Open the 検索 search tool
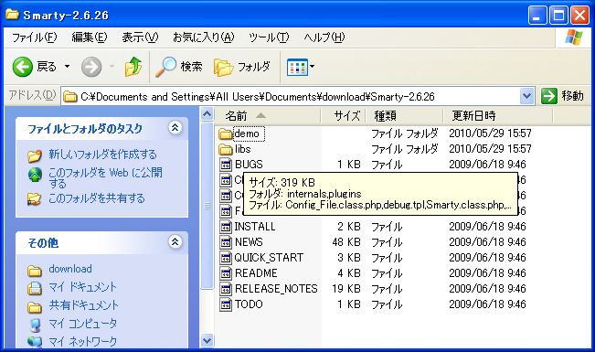 point(179,67)
